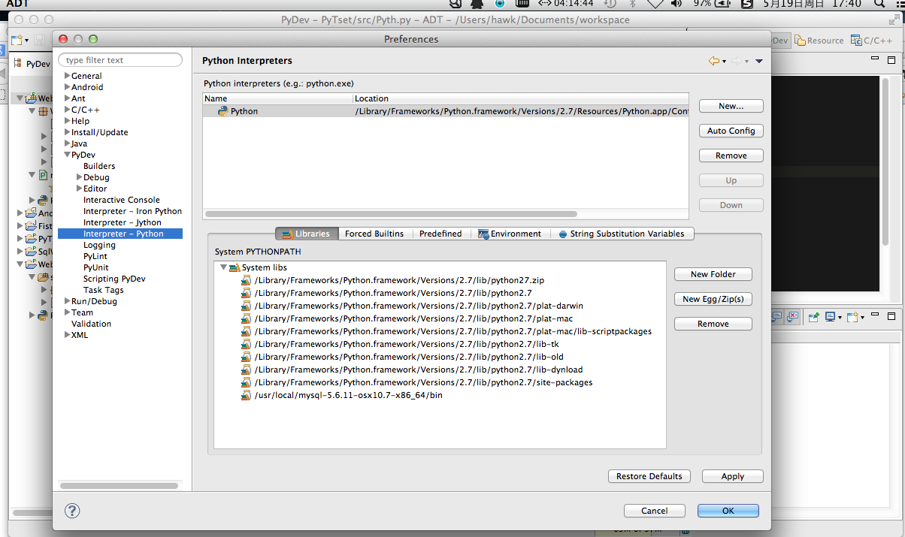Expand the C/C++ preferences category
Image resolution: width=905 pixels, height=537 pixels.
click(67, 110)
